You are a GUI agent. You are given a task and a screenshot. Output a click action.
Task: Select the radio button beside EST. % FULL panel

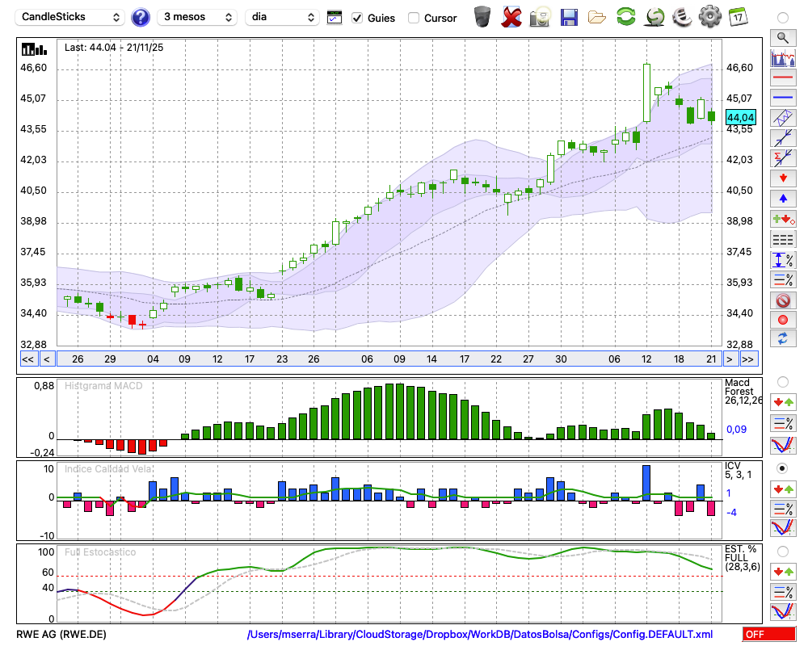tap(782, 552)
